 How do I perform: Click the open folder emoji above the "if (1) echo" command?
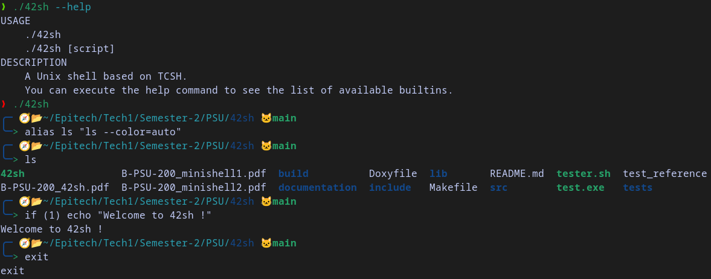[37, 202]
